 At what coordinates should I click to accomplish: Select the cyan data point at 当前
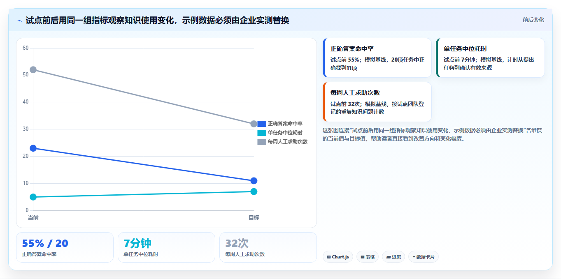(33, 197)
